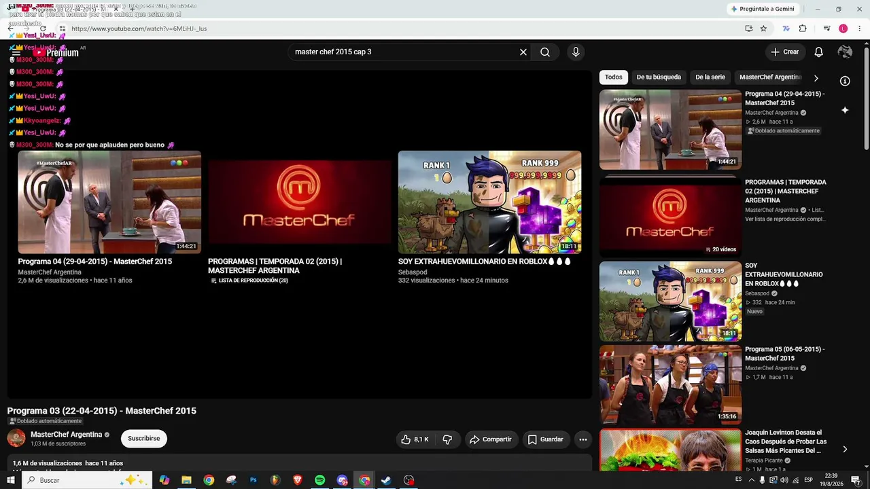Go to YouTube Premium home logo

click(56, 52)
